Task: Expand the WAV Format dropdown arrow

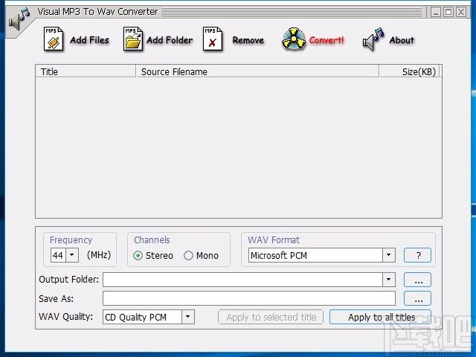Action: pos(388,255)
